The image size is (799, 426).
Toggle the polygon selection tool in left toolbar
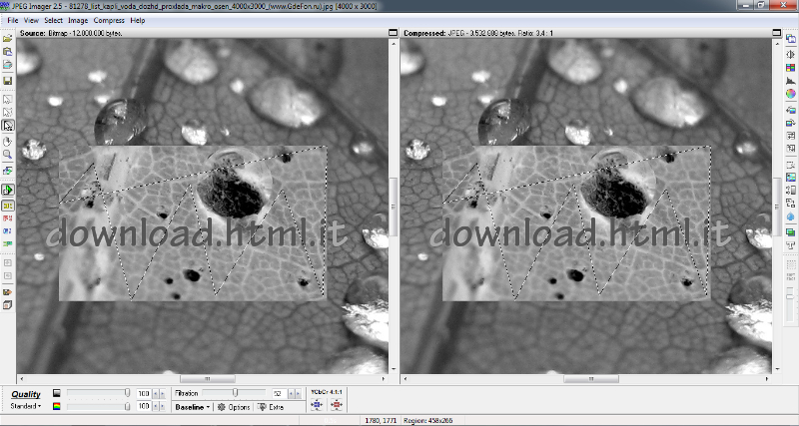(8, 126)
